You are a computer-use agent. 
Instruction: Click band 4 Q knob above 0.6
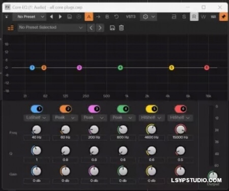click(x=123, y=150)
